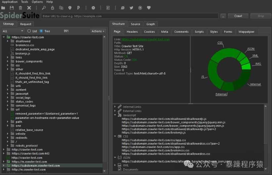Open the ALL filter dropdown

coord(13,31)
